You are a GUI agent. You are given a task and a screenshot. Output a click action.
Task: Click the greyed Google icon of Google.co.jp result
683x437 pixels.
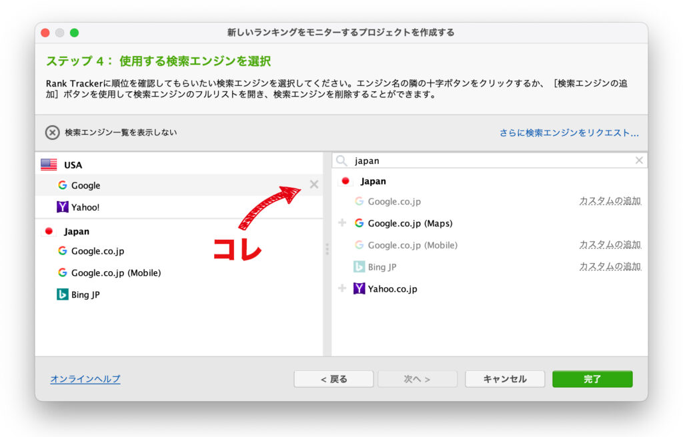tap(359, 201)
